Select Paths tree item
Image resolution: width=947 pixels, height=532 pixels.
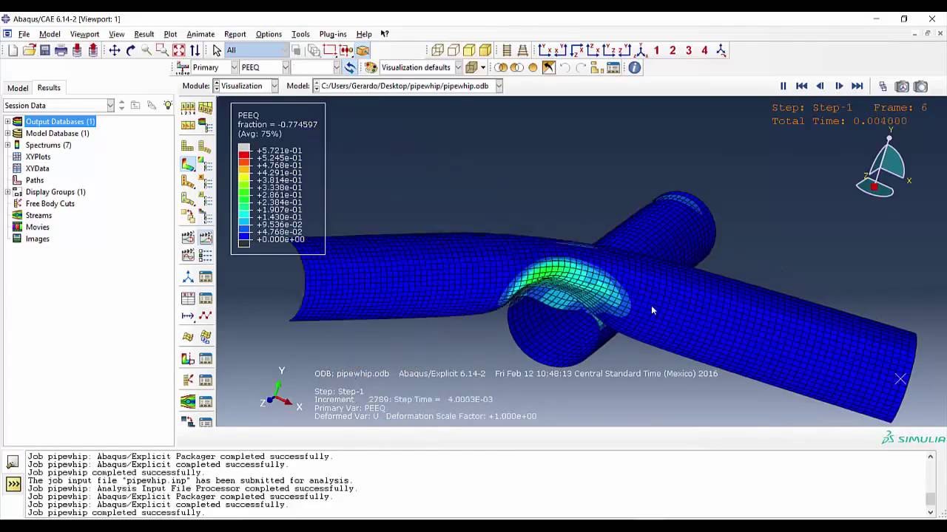[x=34, y=180]
